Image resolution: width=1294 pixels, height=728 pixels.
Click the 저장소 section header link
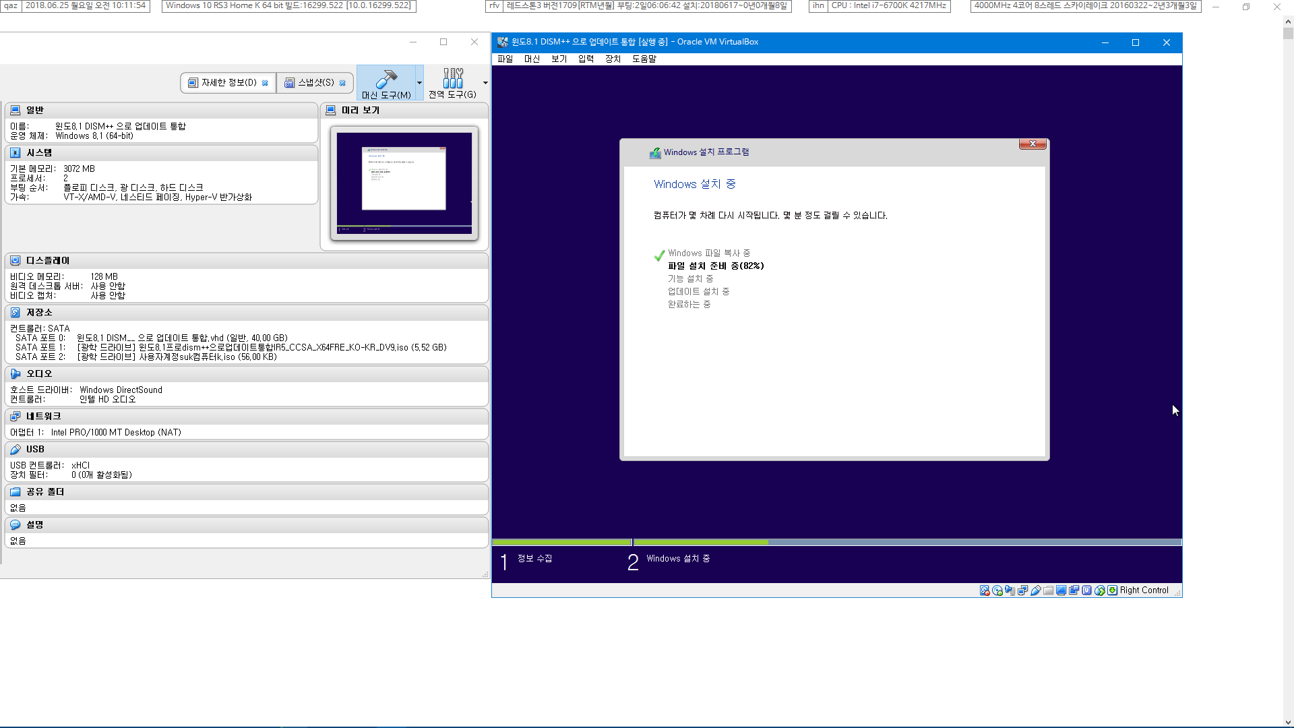point(39,313)
